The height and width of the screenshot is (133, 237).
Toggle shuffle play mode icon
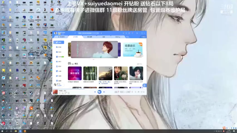tap(135, 92)
